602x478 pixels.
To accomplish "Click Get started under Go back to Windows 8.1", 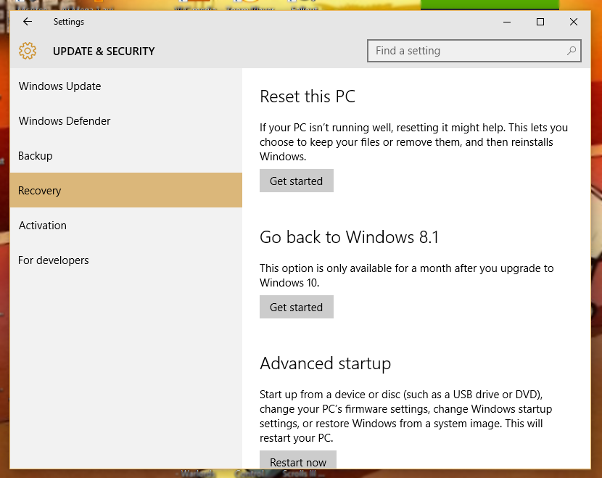I will pyautogui.click(x=297, y=307).
